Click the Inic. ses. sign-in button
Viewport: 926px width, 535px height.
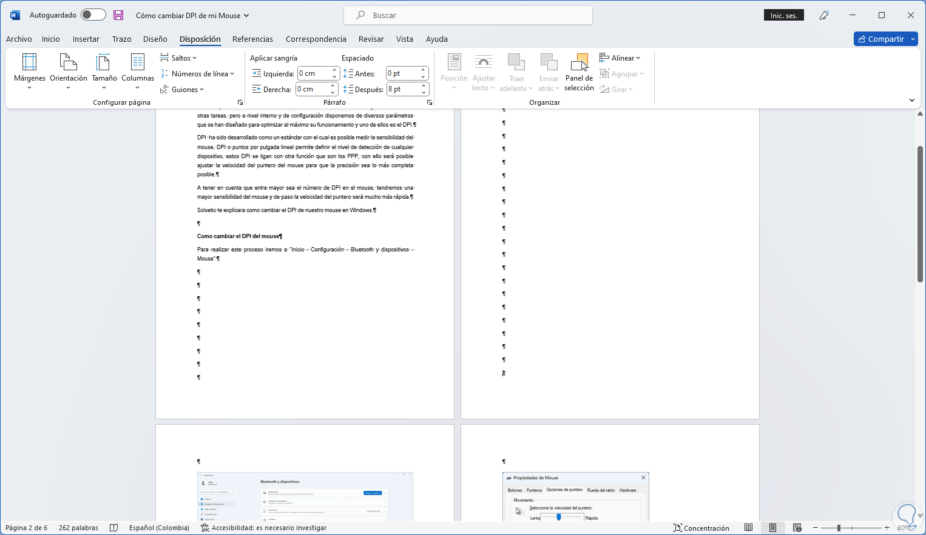tap(784, 15)
